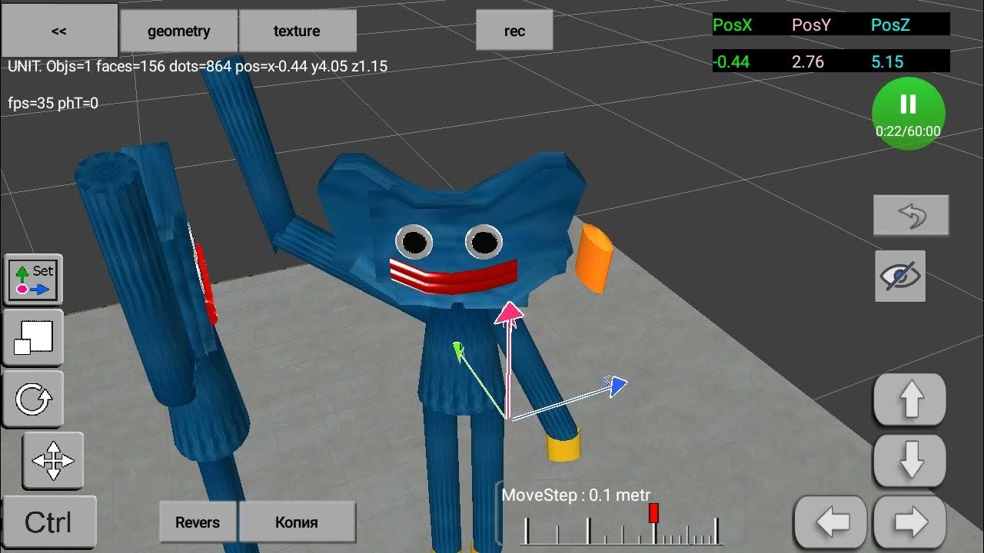
Task: Click the pink vertical gizmo arrow
Action: tap(508, 314)
